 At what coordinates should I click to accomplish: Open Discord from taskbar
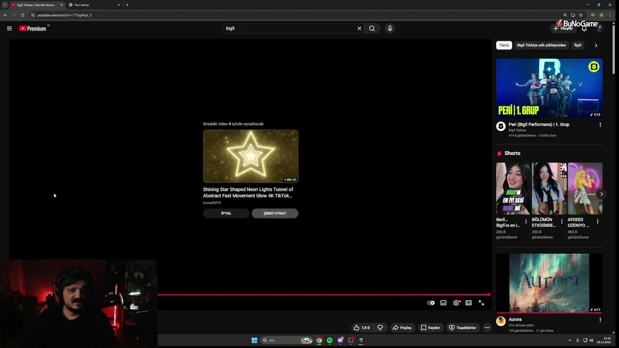pos(340,340)
